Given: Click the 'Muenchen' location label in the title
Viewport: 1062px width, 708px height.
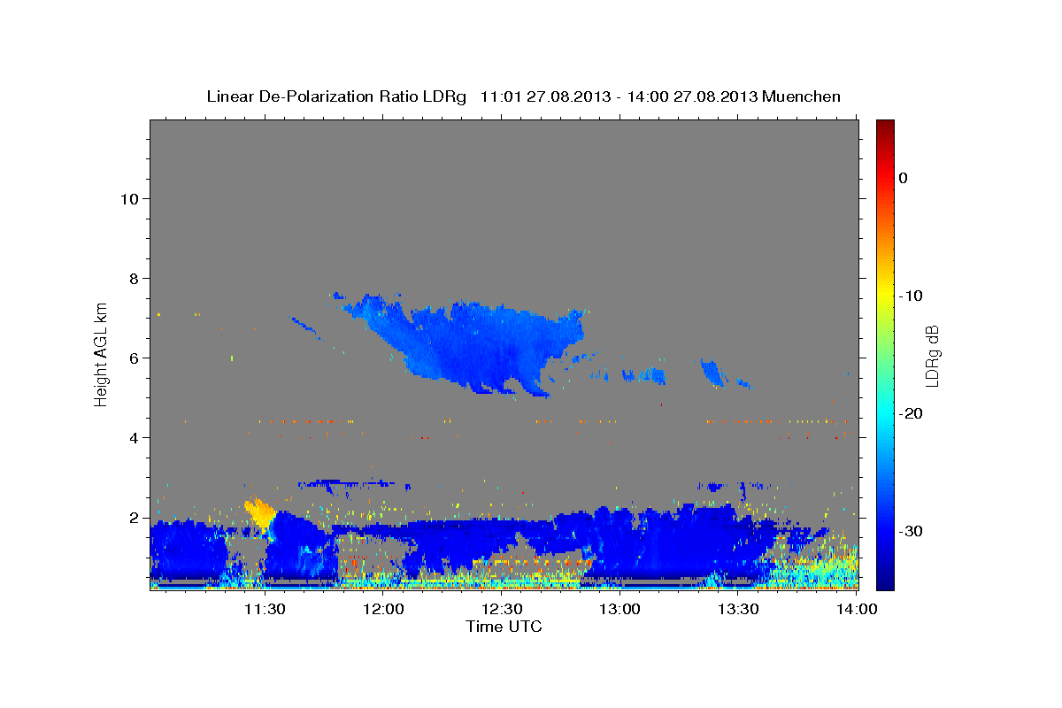Looking at the screenshot, I should tap(803, 96).
